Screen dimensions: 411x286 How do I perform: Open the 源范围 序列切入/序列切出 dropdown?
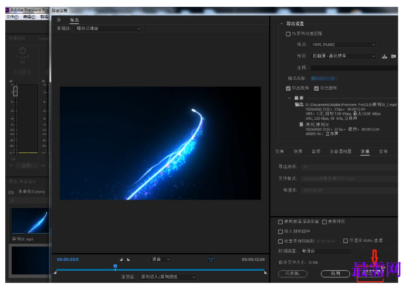[x=168, y=277]
